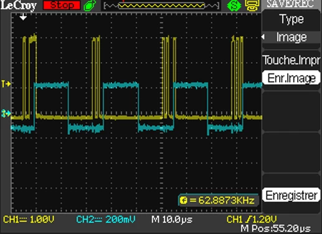Screen dimensions: 322x234
Task: Click the CH2 200mV scale readout
Action: click(106, 219)
